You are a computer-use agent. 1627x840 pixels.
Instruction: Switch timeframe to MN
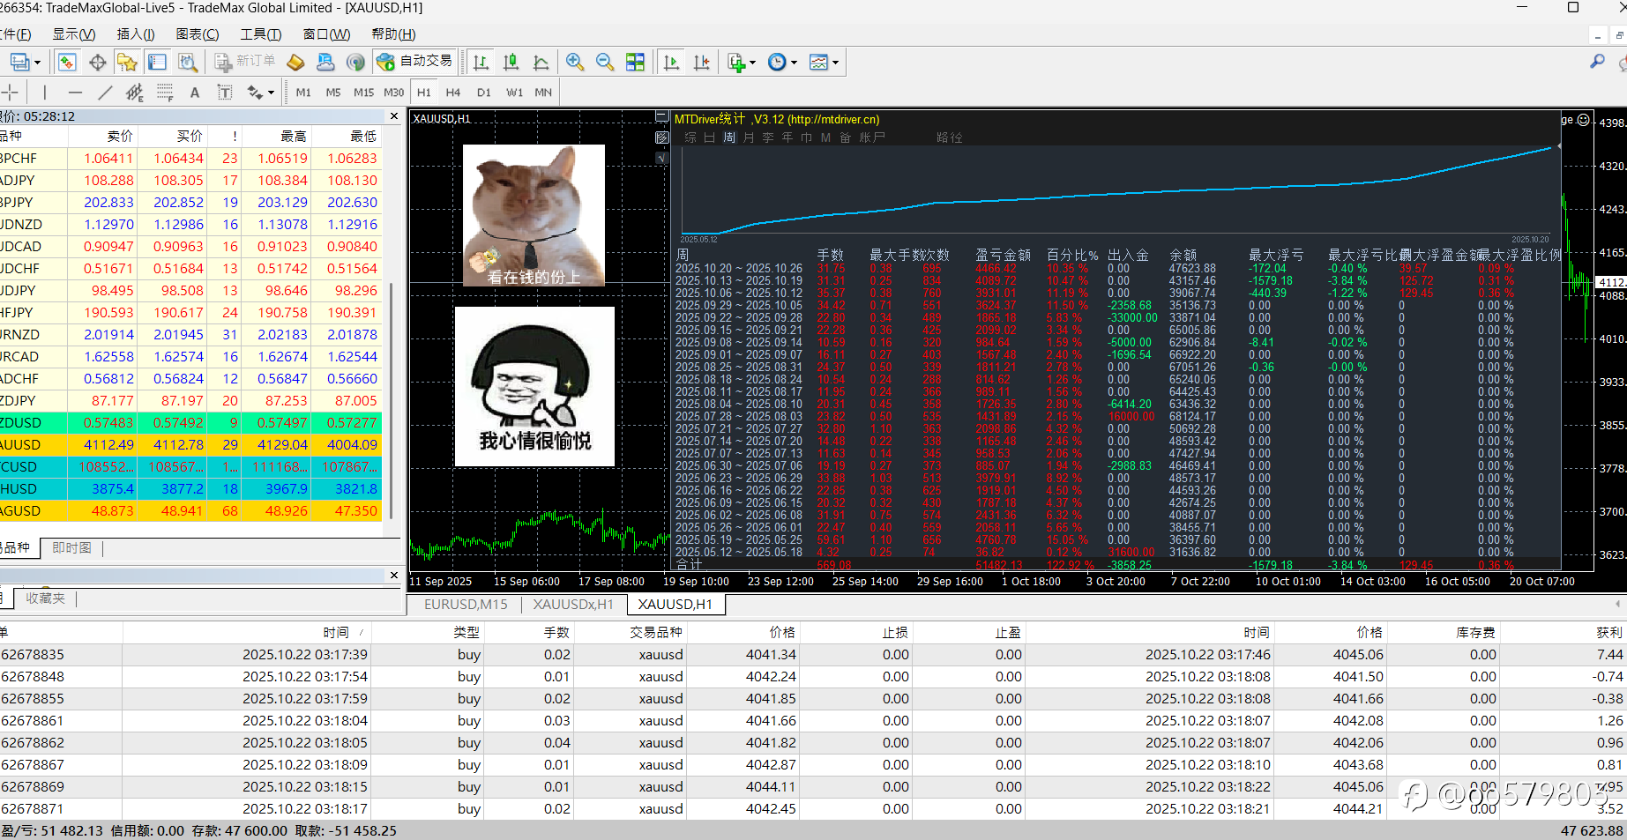click(x=543, y=93)
